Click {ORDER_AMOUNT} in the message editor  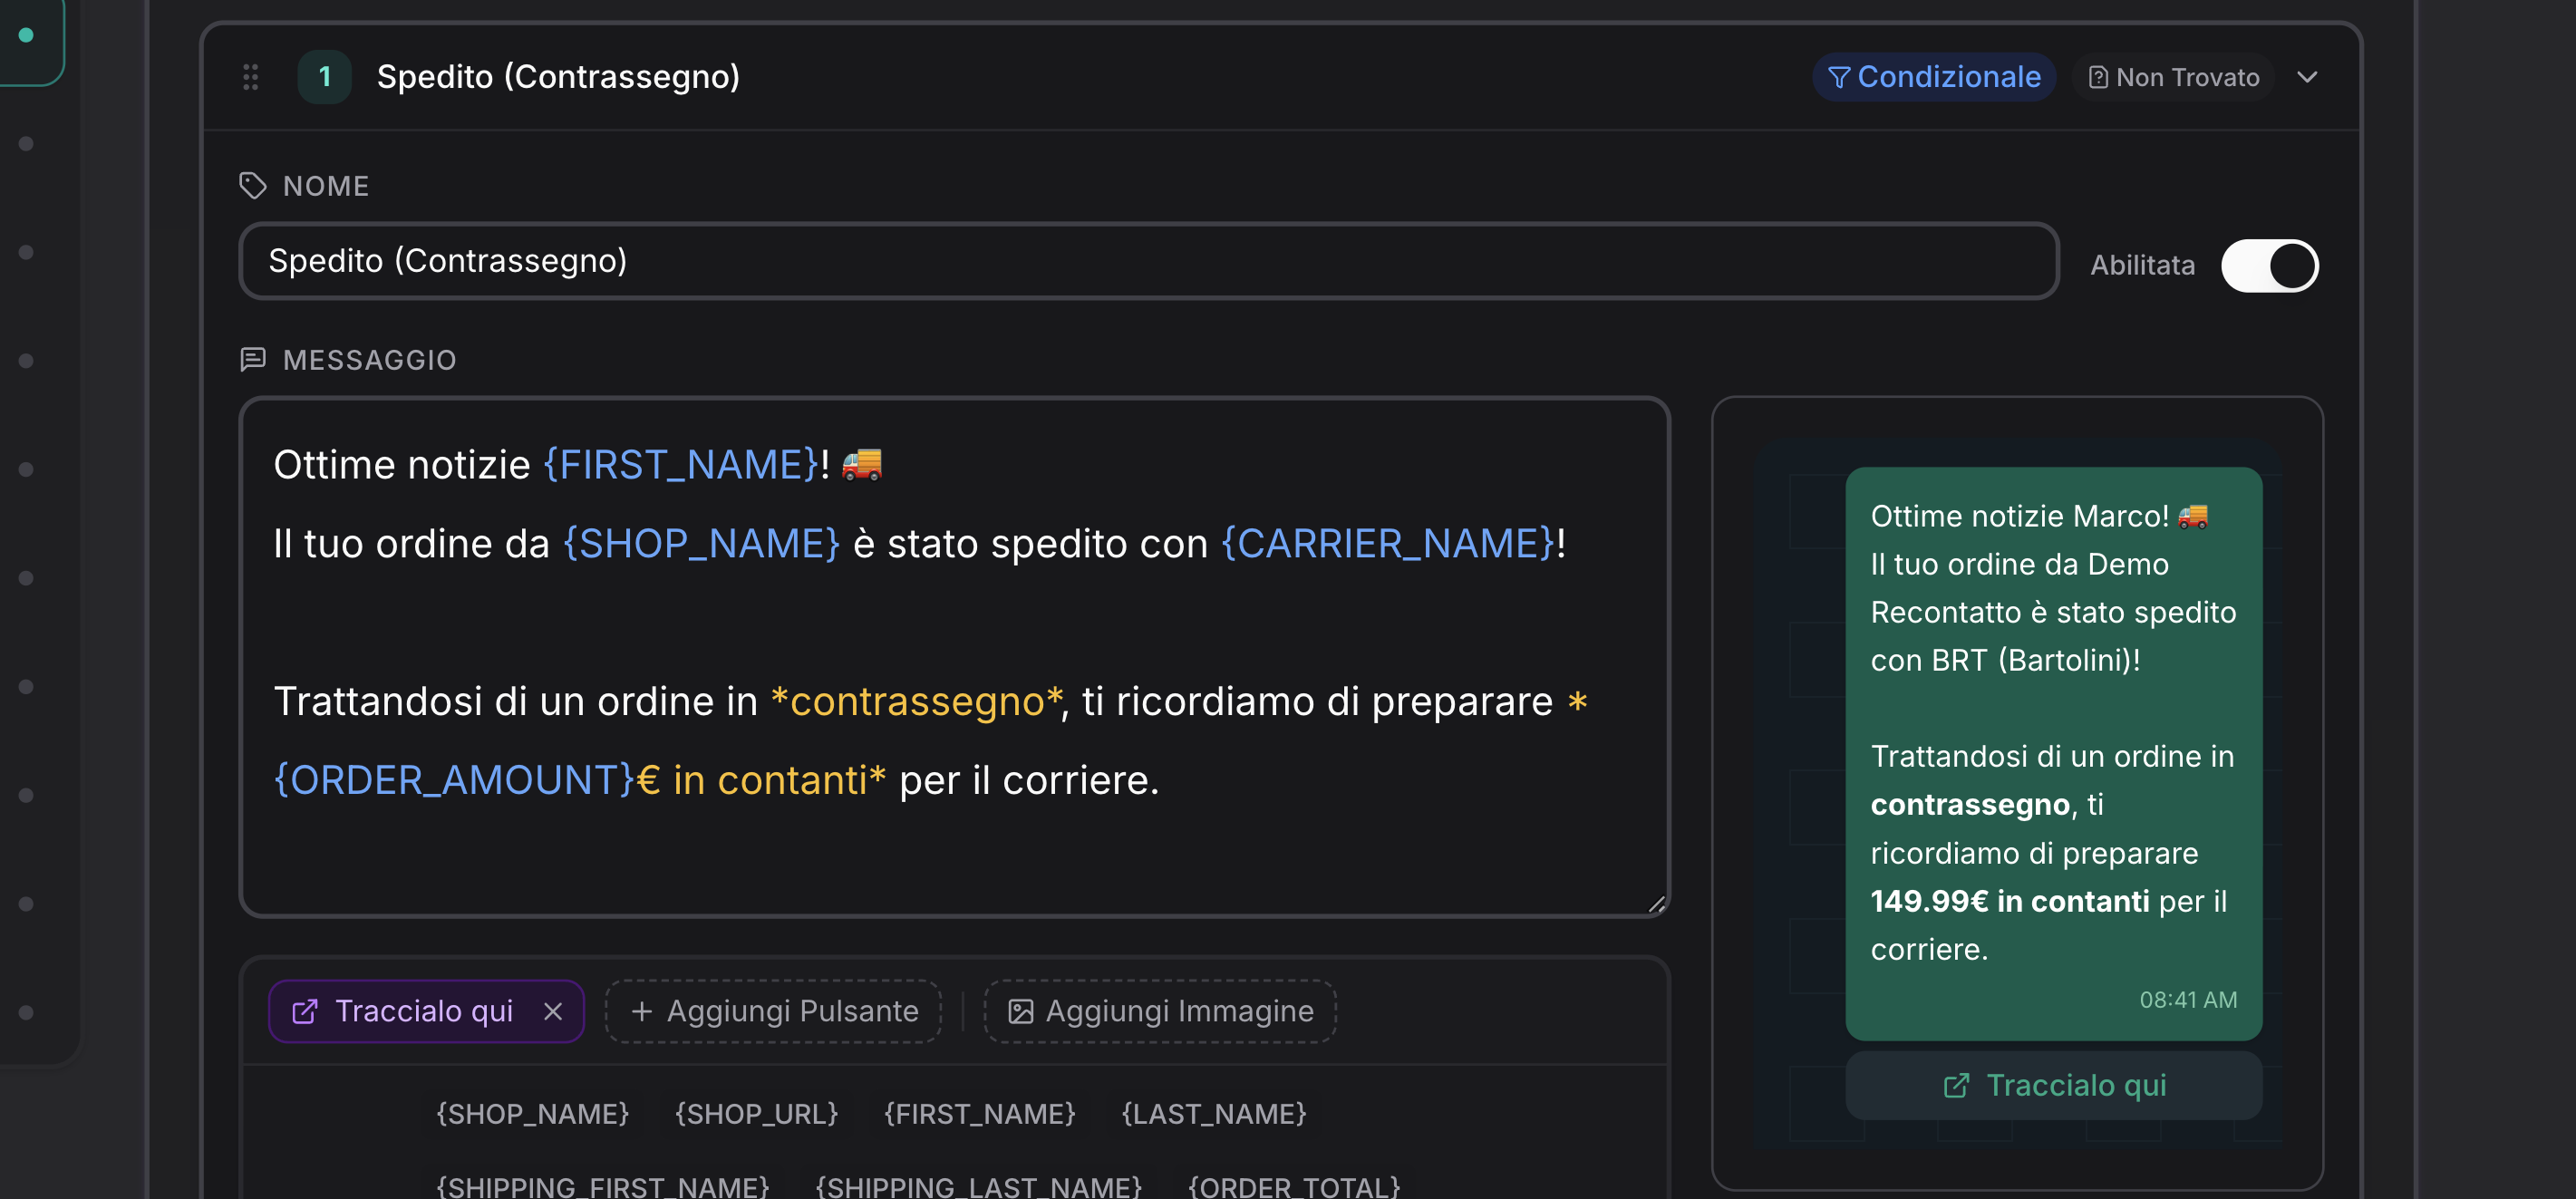click(x=454, y=780)
